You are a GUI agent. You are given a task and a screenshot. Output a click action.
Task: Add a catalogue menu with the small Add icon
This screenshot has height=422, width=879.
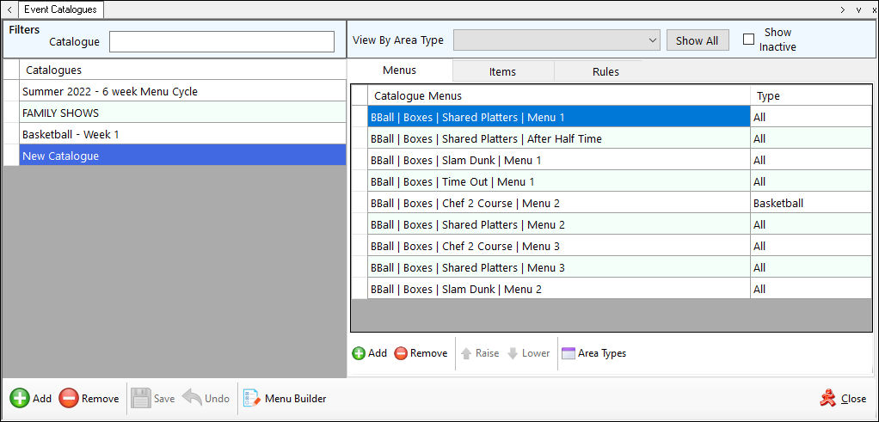click(359, 353)
